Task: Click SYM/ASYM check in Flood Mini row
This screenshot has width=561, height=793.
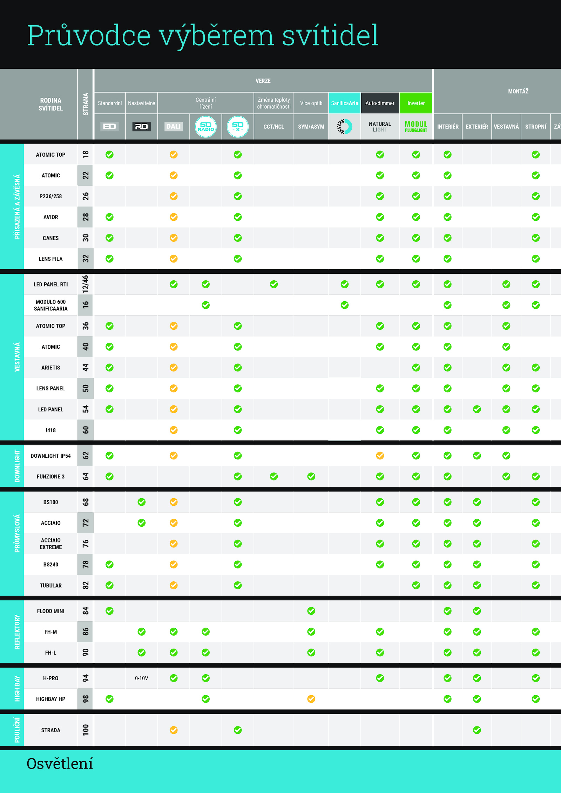Action: [311, 611]
